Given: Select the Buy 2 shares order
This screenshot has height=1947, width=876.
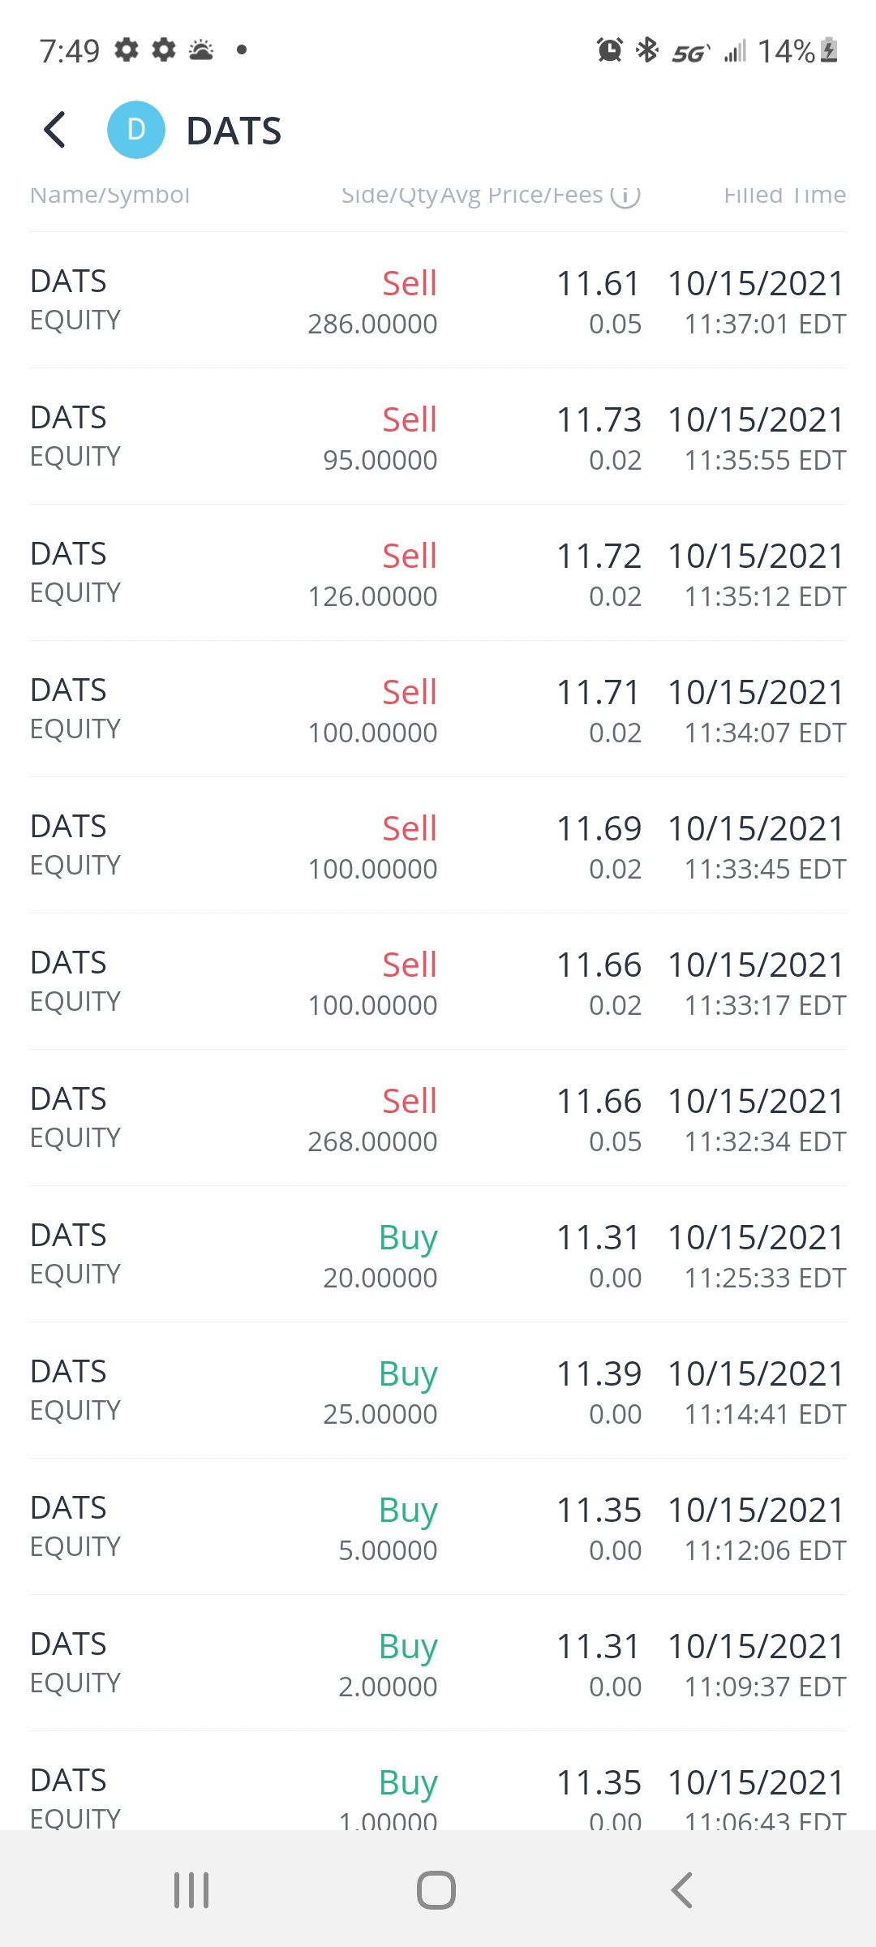Looking at the screenshot, I should tap(438, 1664).
